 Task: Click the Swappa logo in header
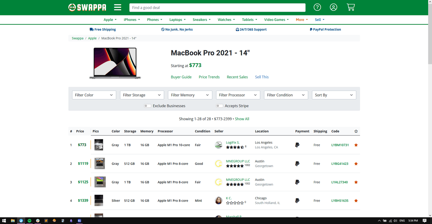(x=87, y=7)
